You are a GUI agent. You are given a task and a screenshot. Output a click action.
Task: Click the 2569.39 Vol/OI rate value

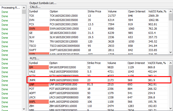tap(153, 16)
